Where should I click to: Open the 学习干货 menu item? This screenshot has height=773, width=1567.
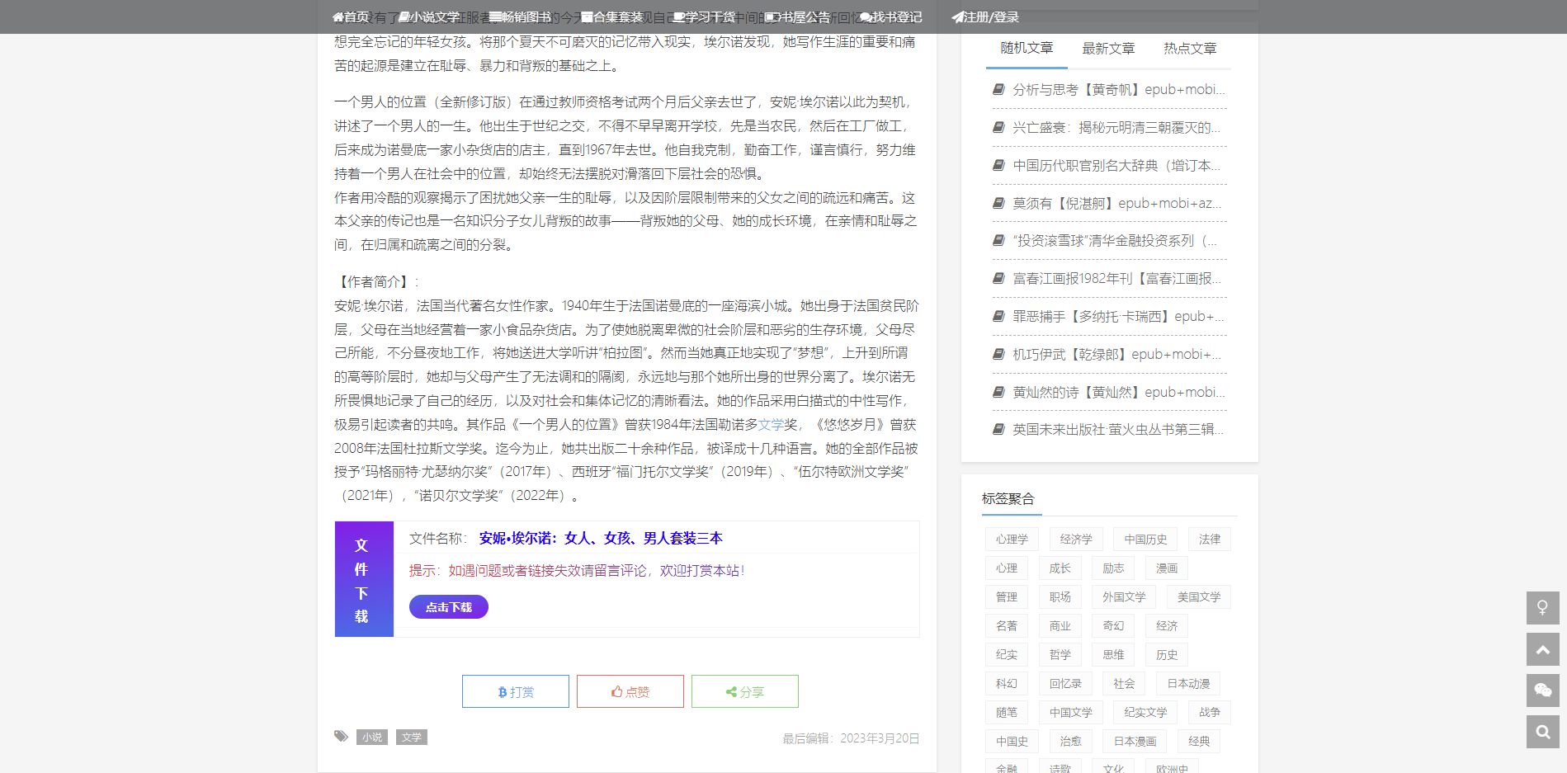(x=704, y=16)
